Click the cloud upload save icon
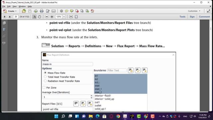 click(x=36, y=11)
